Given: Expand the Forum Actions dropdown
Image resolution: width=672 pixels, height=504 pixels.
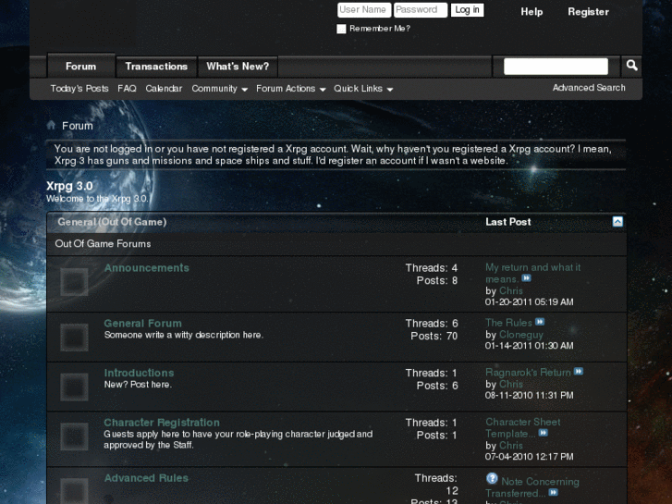Looking at the screenshot, I should pyautogui.click(x=291, y=89).
